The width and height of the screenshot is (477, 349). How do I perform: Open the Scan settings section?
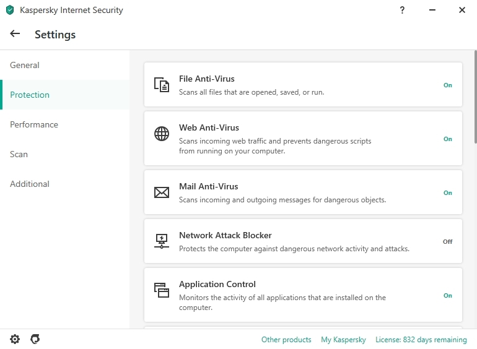pyautogui.click(x=19, y=154)
